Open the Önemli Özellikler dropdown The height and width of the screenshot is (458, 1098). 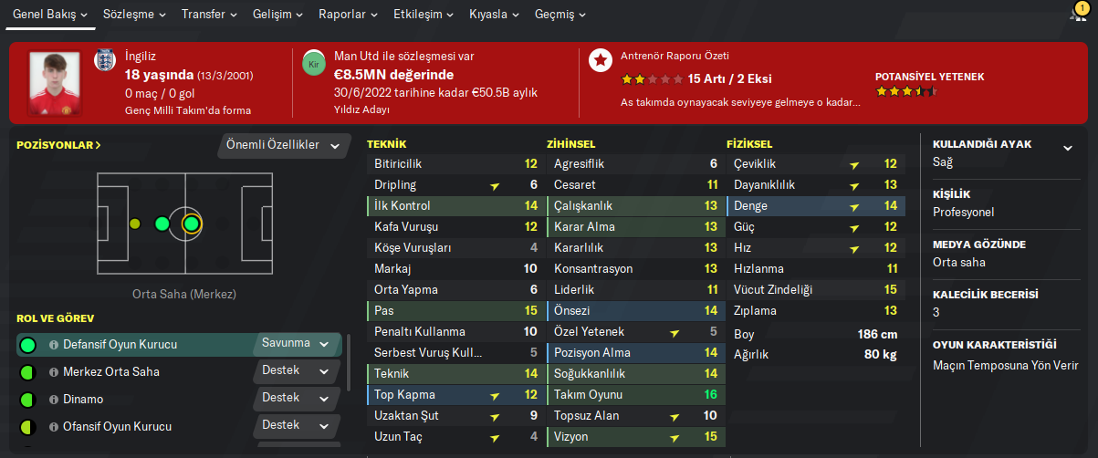(x=285, y=145)
